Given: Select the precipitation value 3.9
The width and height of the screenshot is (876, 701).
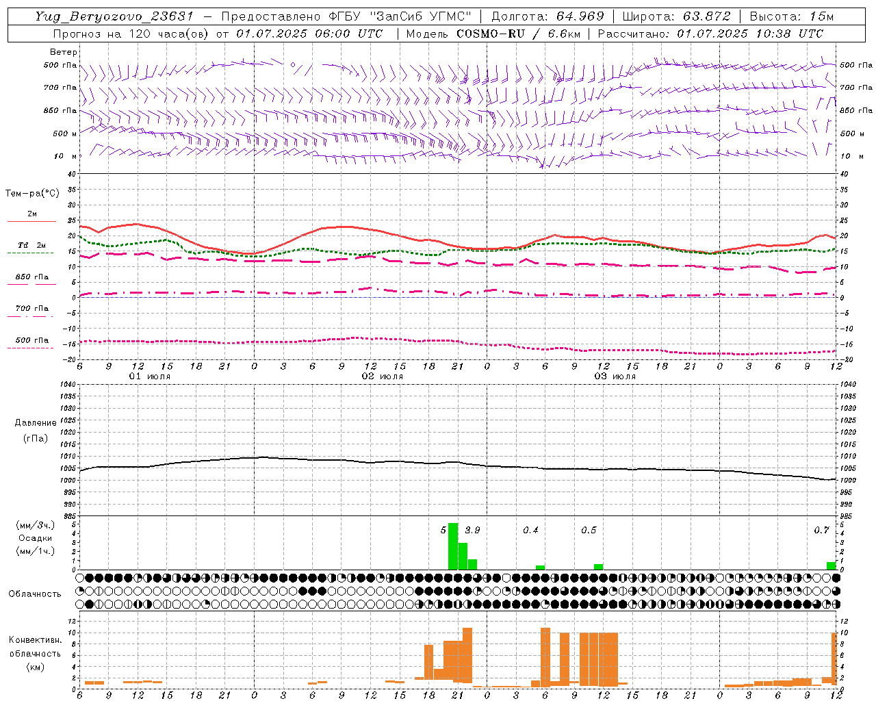Looking at the screenshot, I should (x=472, y=531).
